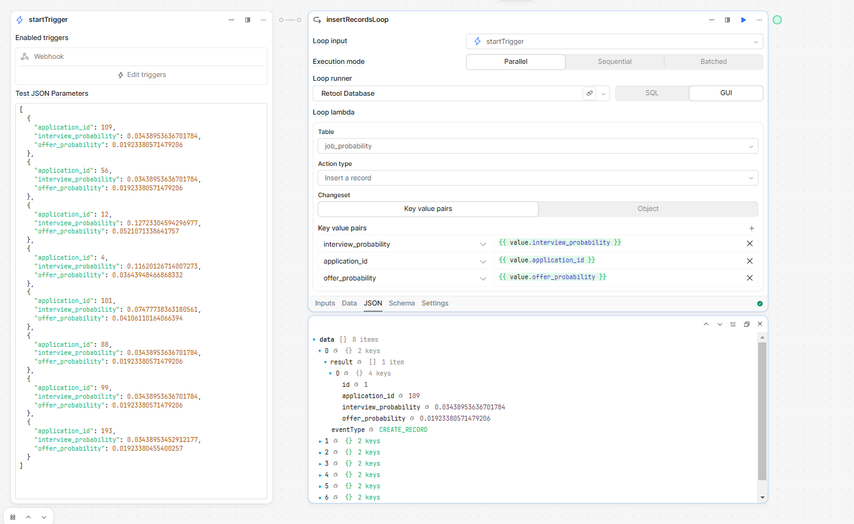Click the link icon beside Retool Database

[589, 93]
